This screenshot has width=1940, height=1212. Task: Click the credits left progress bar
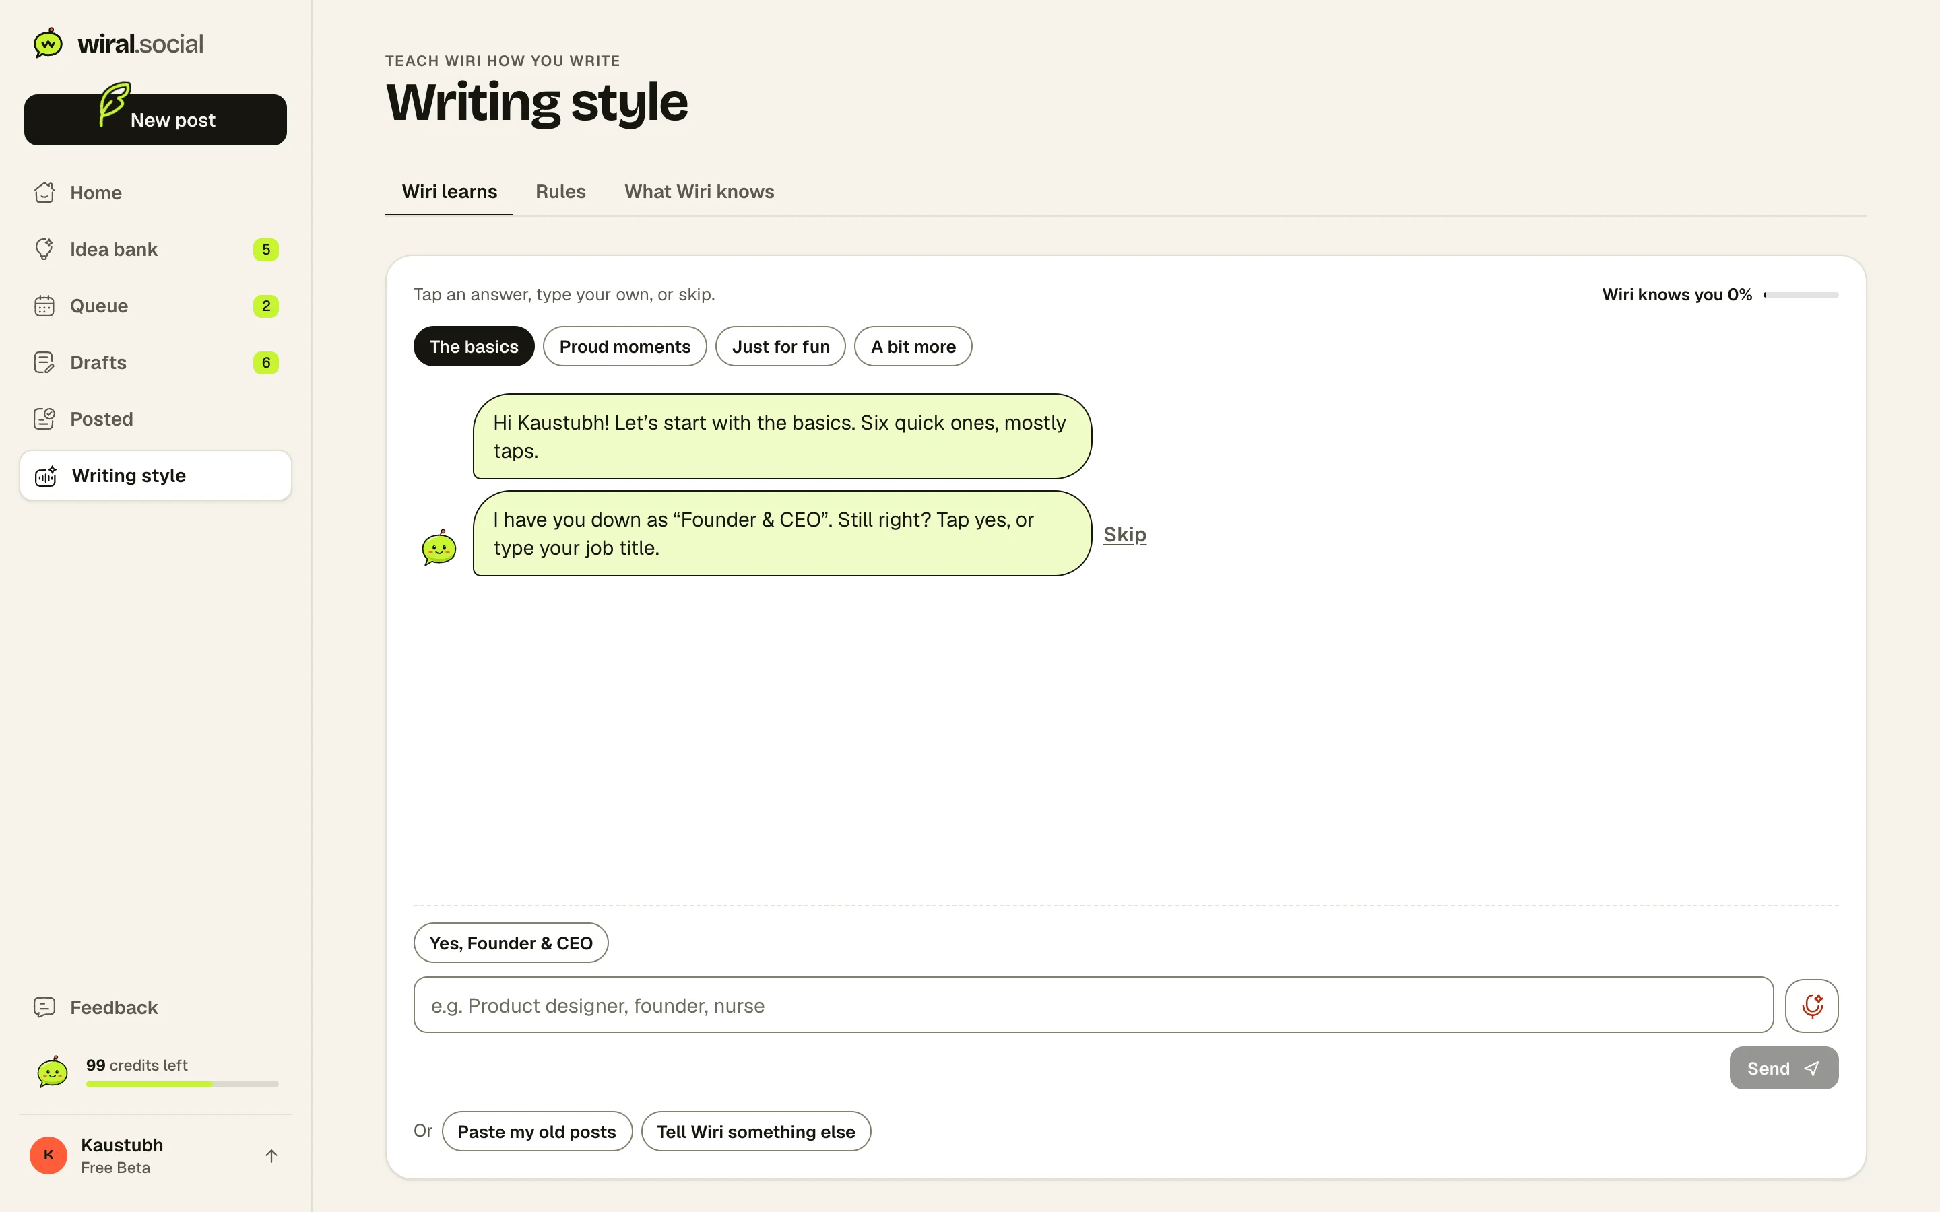[182, 1084]
